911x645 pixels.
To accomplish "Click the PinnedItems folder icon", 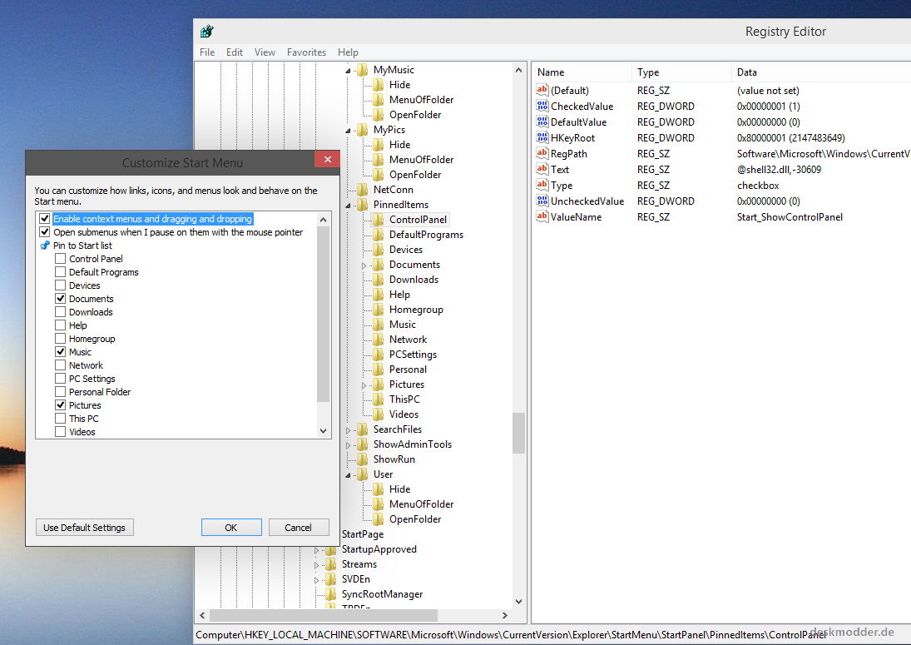I will (x=363, y=205).
